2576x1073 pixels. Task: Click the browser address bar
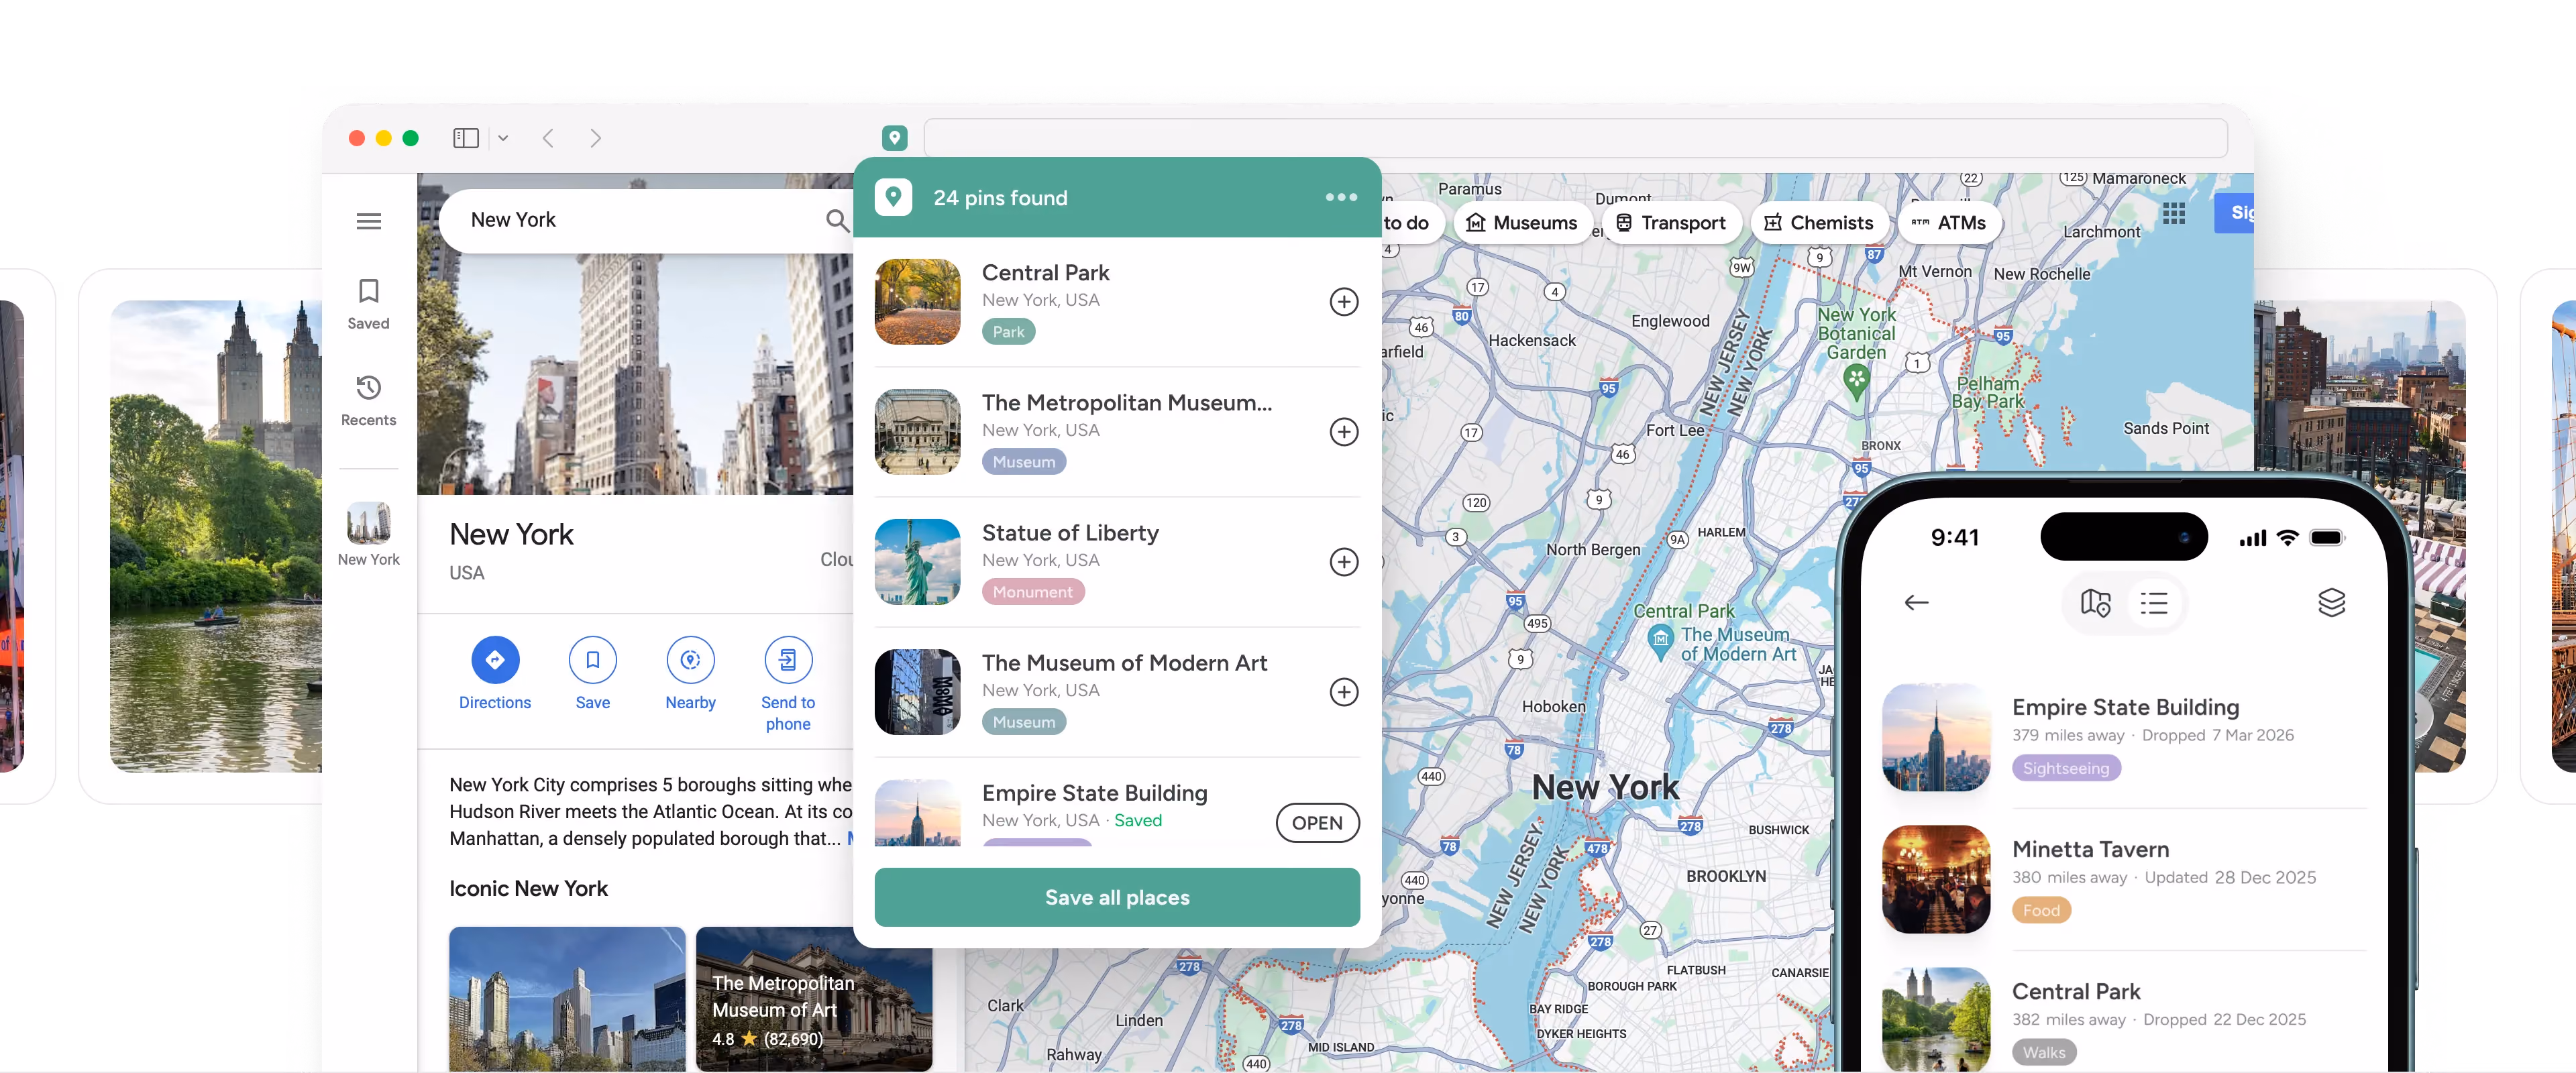1575,138
